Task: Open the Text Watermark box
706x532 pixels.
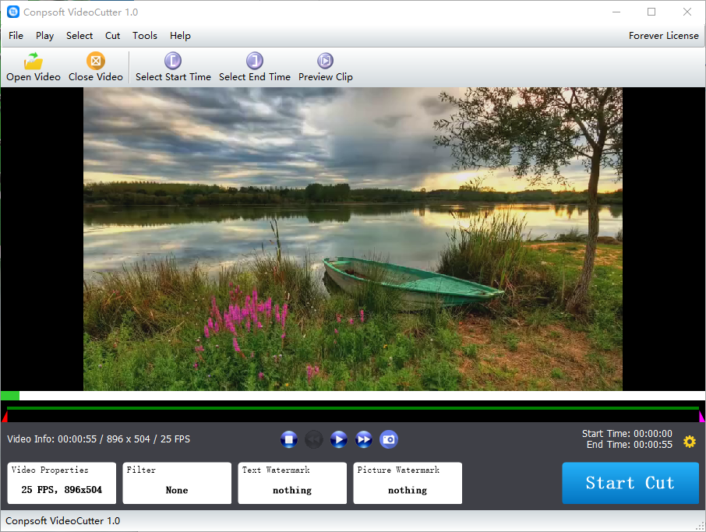Action: tap(292, 483)
